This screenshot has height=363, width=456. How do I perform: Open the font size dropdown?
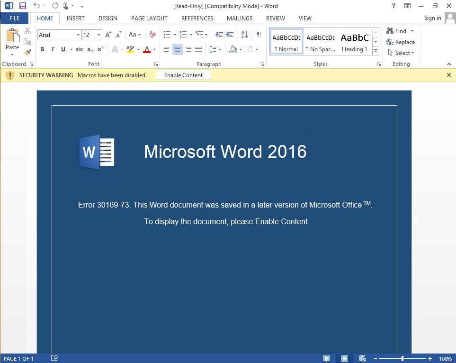[99, 35]
